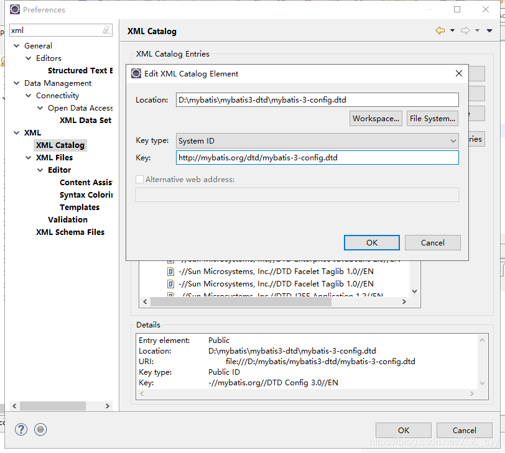The width and height of the screenshot is (505, 453).
Task: Click the Preferences window maximize button
Action: [x=457, y=9]
